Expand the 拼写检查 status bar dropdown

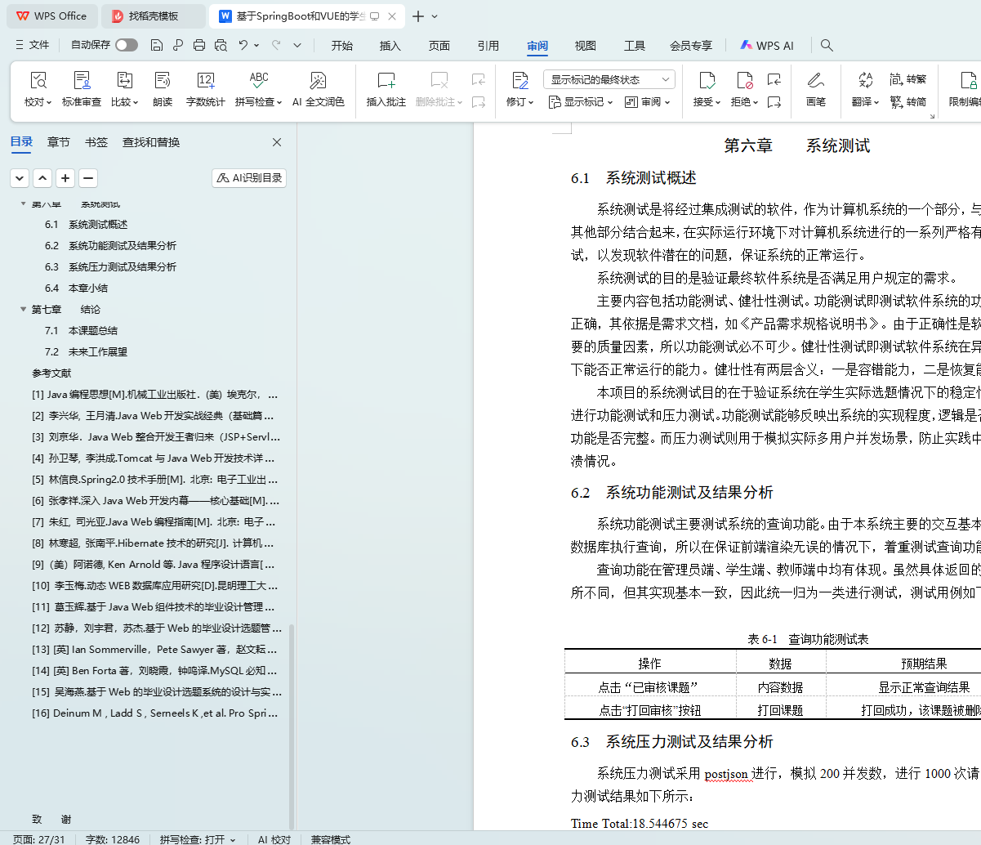coord(198,839)
